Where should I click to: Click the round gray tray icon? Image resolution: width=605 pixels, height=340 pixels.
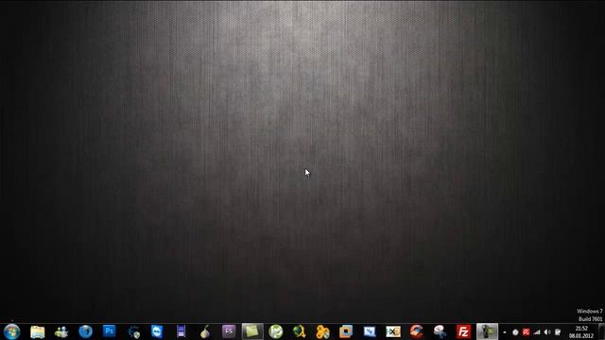tap(515, 332)
